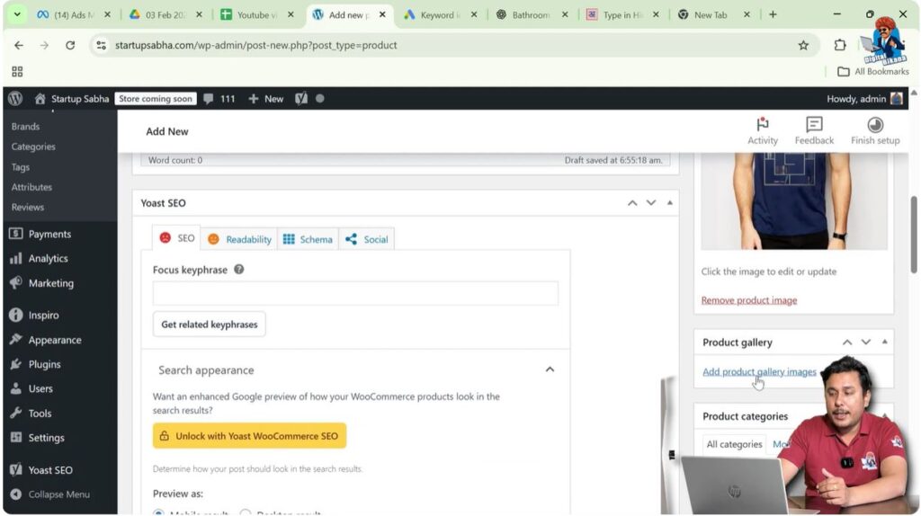Image resolution: width=921 pixels, height=516 pixels.
Task: Collapse the Search appearance section
Action: coord(550,369)
